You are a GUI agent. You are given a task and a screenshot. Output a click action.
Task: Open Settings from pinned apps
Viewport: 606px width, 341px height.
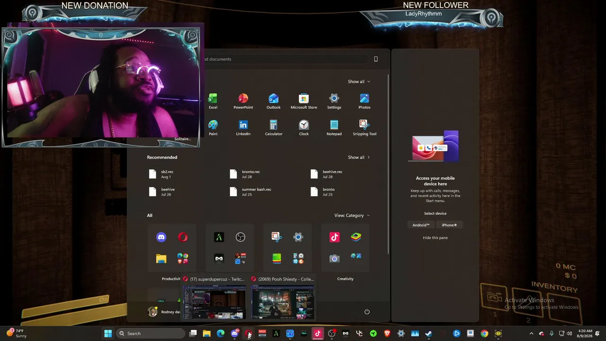pos(334,101)
